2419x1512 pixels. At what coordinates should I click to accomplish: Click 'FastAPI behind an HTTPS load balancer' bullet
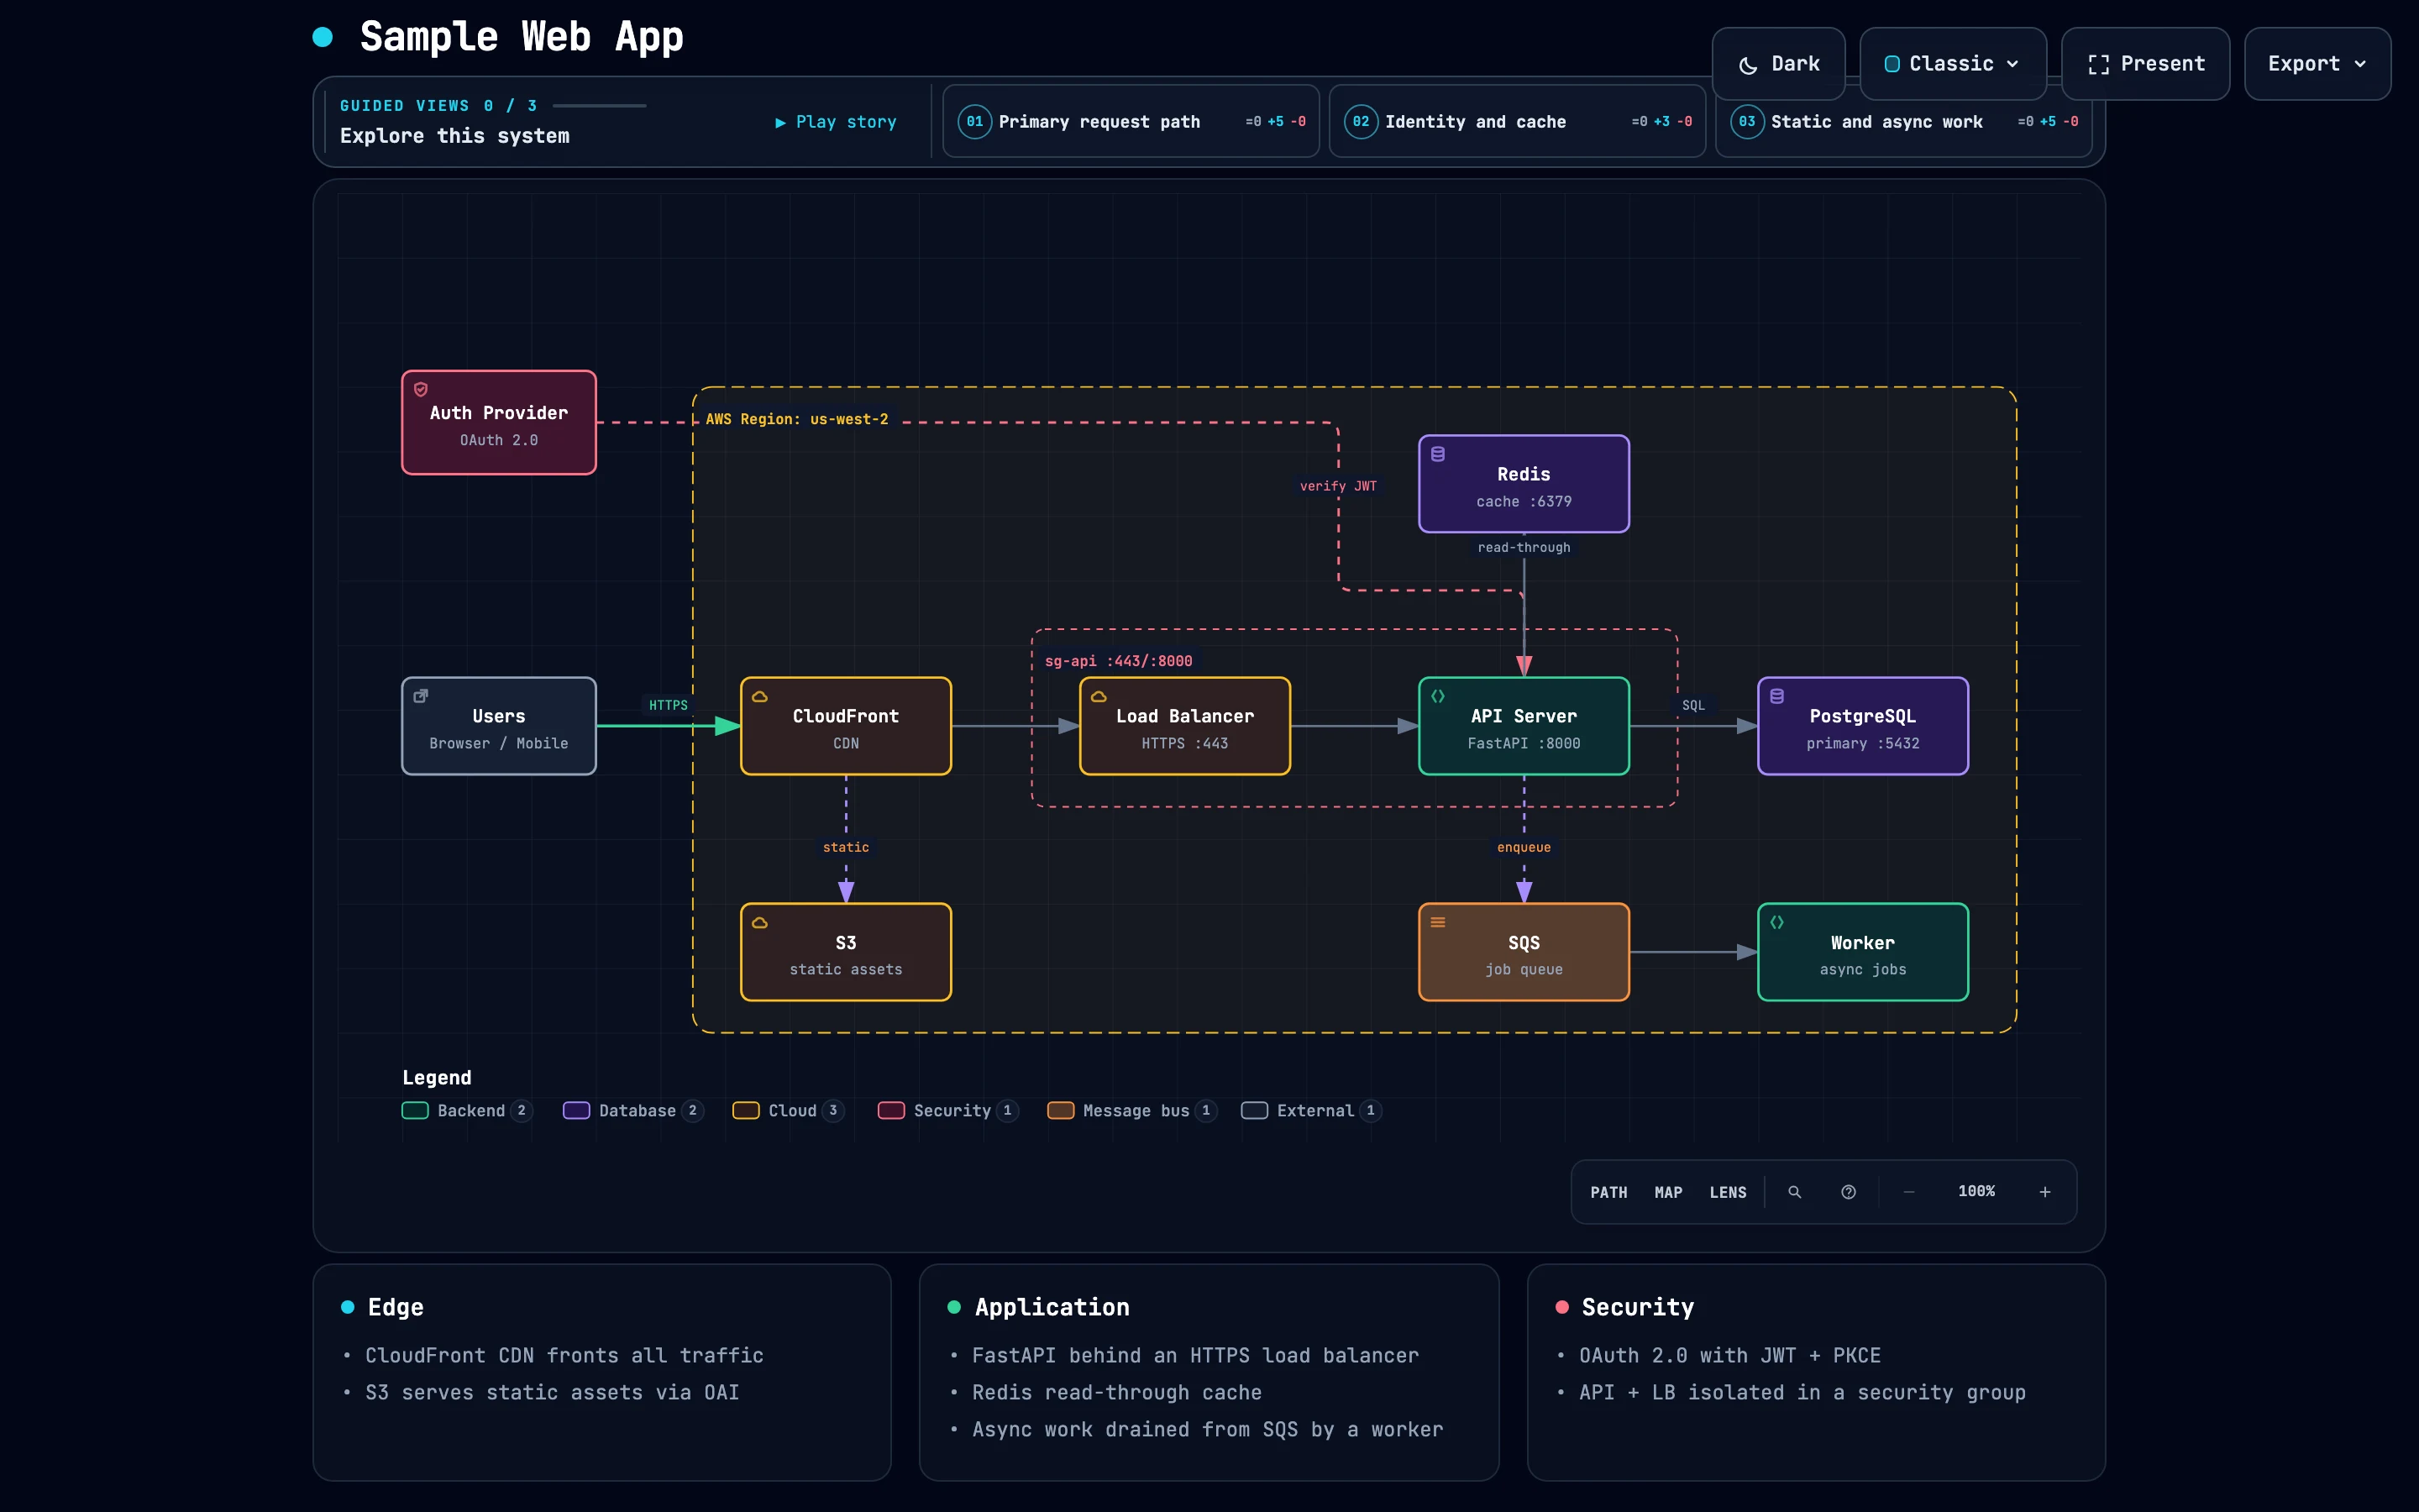pos(1195,1356)
